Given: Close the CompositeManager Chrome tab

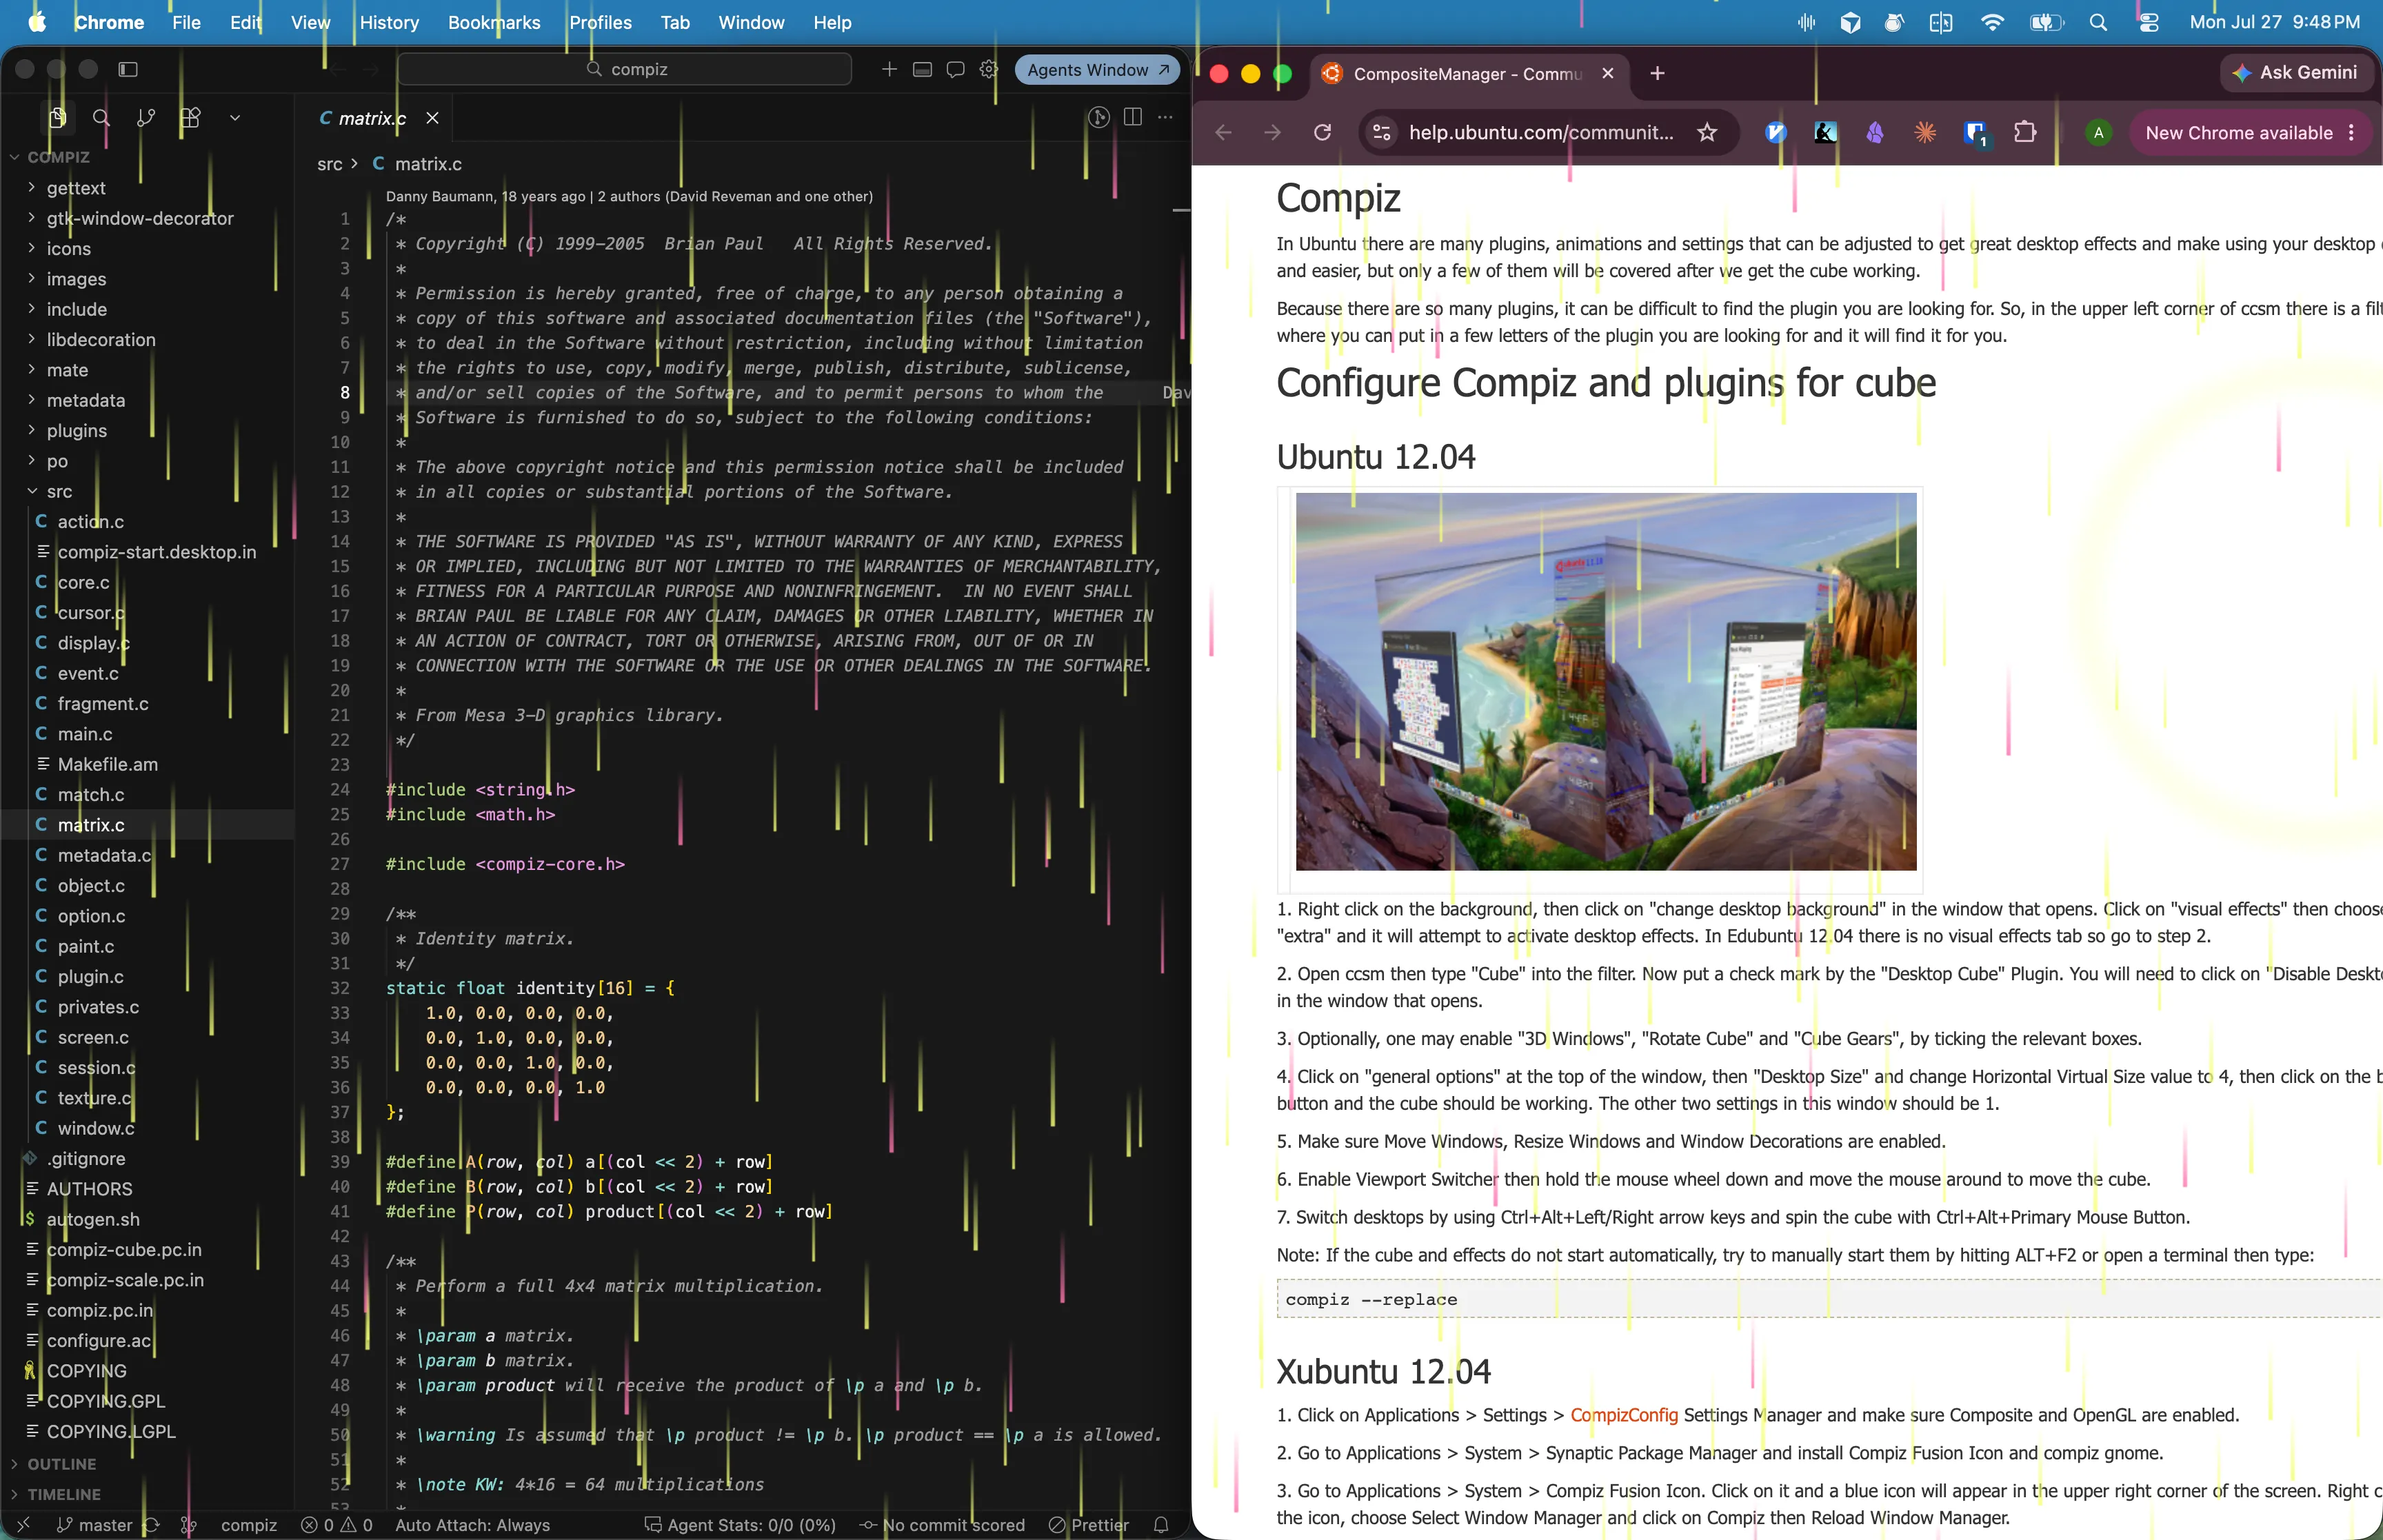Looking at the screenshot, I should coord(1607,74).
